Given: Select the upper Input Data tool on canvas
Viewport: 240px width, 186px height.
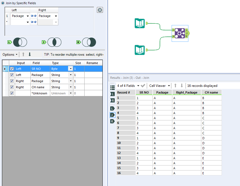Looking at the screenshot, I should pyautogui.click(x=140, y=23).
